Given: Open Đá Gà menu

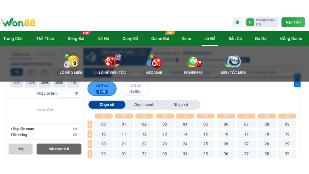Looking at the screenshot, I should pyautogui.click(x=260, y=38).
